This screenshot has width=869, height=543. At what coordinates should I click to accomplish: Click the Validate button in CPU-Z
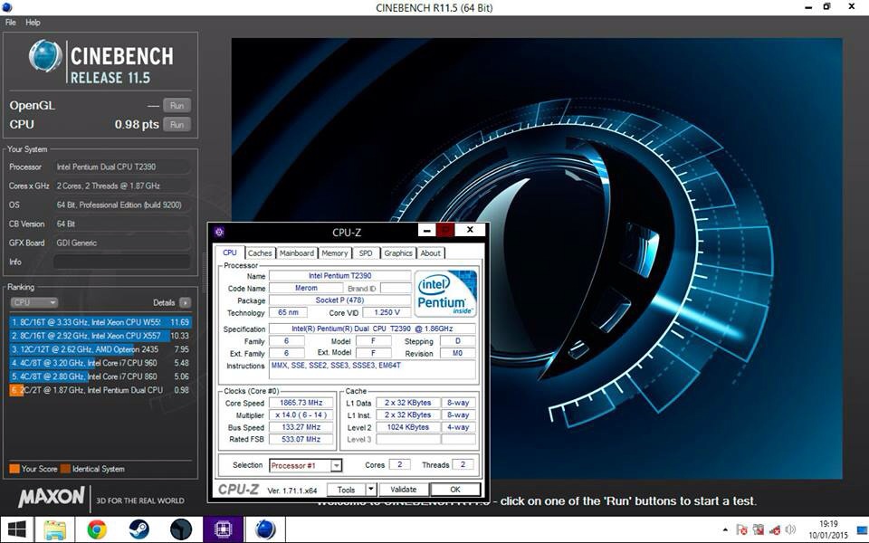[x=404, y=490]
